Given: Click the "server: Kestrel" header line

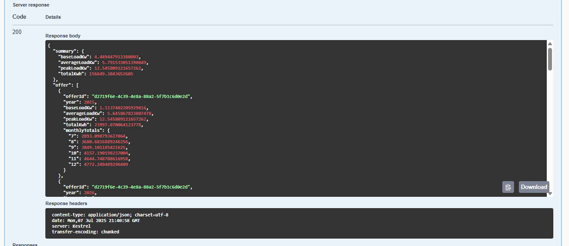Looking at the screenshot, I should pos(71,226).
